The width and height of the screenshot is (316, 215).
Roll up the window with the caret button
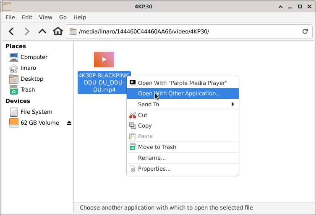(x=280, y=7)
